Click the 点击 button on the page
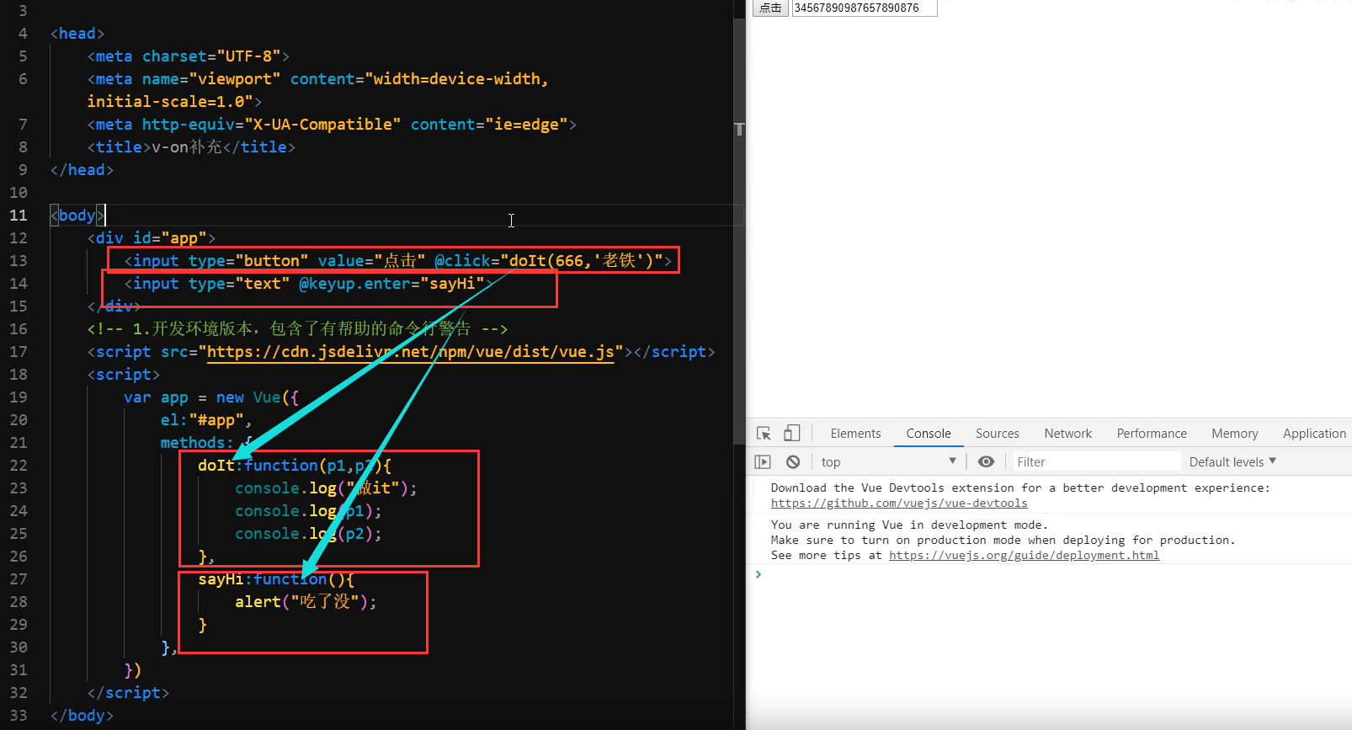Image resolution: width=1352 pixels, height=730 pixels. [770, 8]
